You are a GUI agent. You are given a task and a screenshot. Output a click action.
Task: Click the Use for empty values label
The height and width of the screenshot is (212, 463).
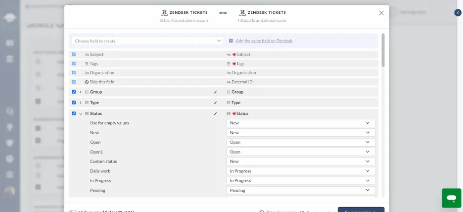[x=109, y=123]
